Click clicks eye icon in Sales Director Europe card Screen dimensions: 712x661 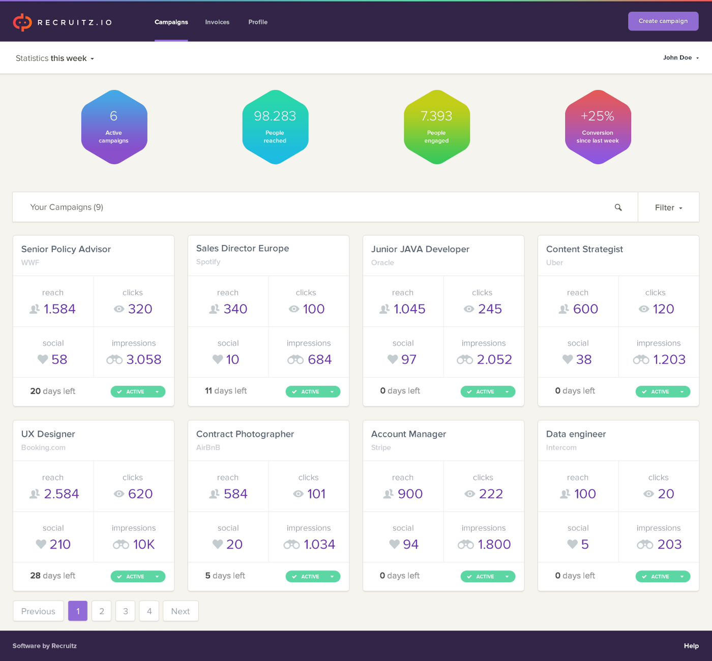click(x=294, y=309)
